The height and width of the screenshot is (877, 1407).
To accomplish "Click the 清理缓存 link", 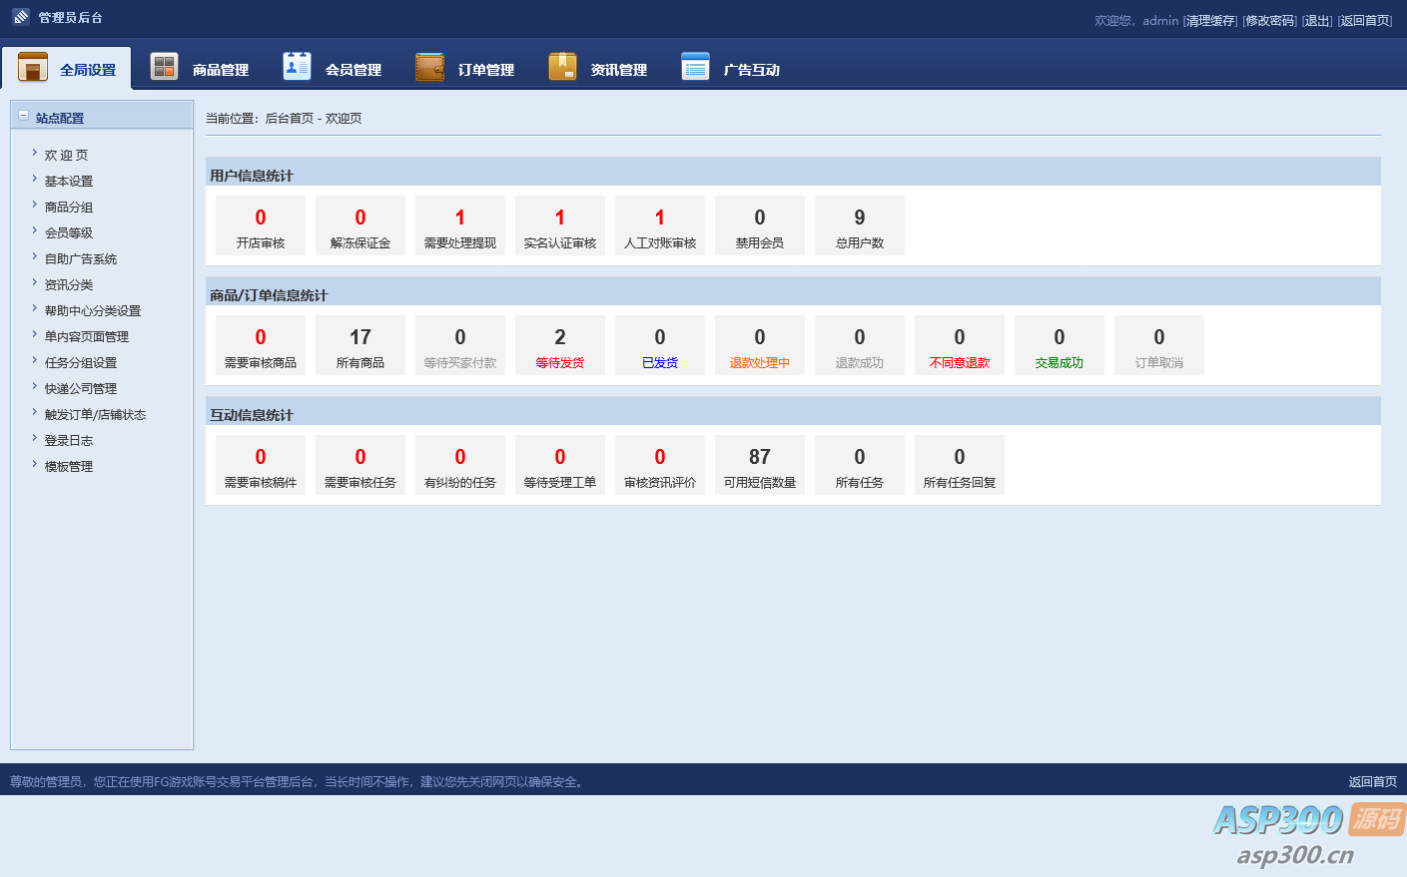I will (1210, 21).
